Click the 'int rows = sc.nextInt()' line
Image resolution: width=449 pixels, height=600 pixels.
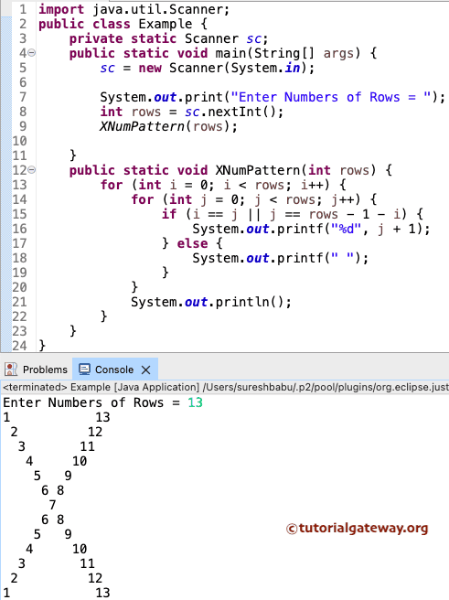click(192, 112)
